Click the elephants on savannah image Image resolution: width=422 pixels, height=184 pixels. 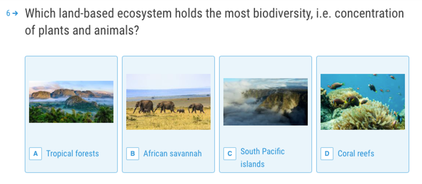[x=169, y=102]
